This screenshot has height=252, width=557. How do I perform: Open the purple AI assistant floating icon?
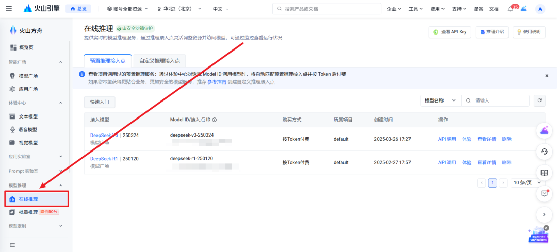point(544,130)
